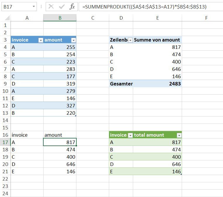
Task: Open the Zeilenbeschriftungen pivot filter dropdown
Action: click(130, 40)
